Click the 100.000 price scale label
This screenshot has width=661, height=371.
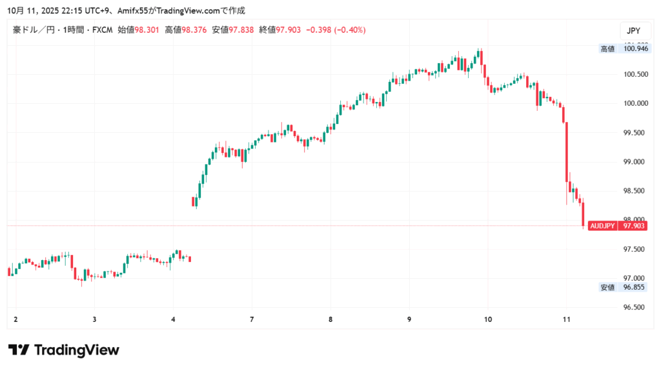tap(632, 103)
